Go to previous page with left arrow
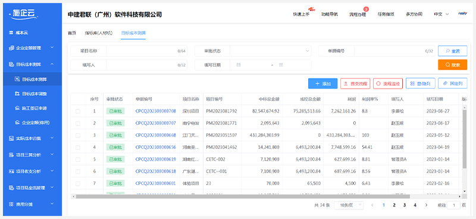 tap(372, 205)
